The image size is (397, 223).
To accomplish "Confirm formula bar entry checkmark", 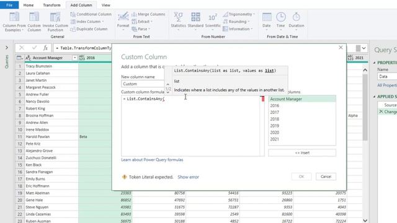I will pyautogui.click(x=34, y=48).
